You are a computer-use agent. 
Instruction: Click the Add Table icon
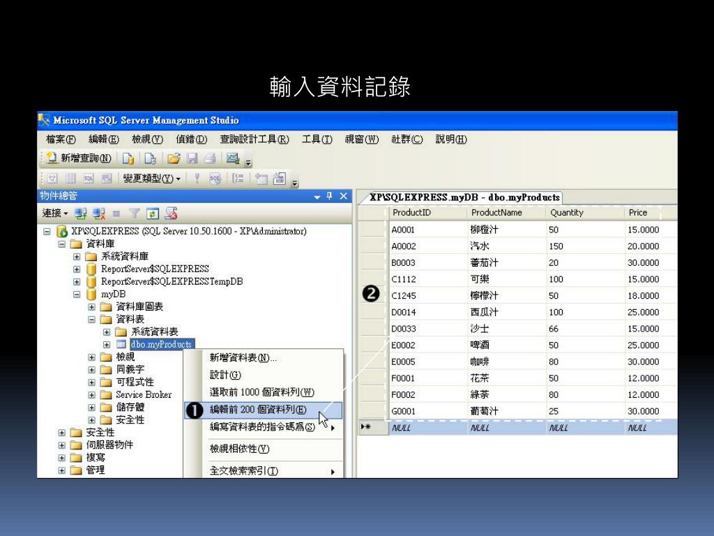click(261, 178)
